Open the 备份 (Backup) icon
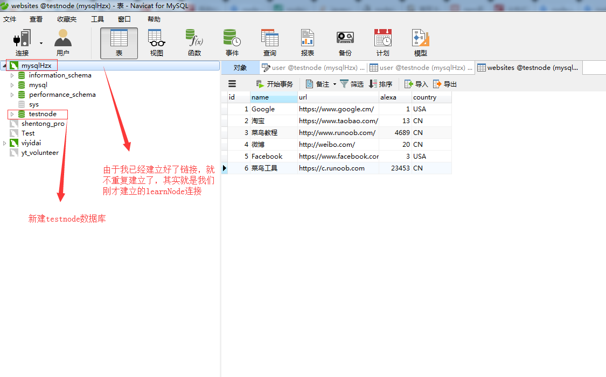Image resolution: width=606 pixels, height=377 pixels. click(x=345, y=42)
